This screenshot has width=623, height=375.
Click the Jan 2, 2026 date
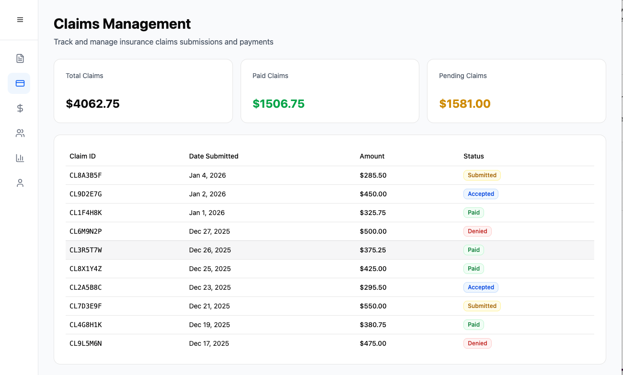pos(208,194)
